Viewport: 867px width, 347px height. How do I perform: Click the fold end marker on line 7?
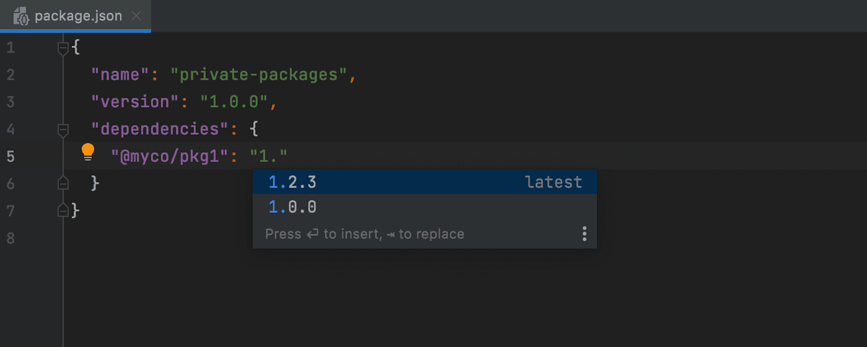(63, 211)
